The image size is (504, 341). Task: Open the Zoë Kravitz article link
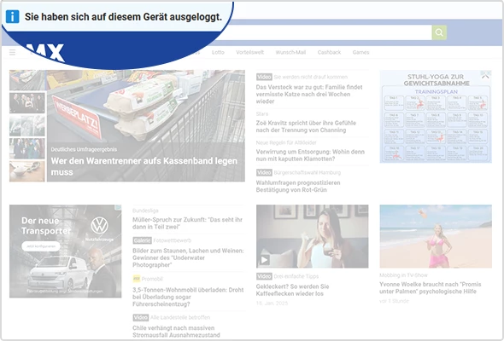tap(306, 127)
